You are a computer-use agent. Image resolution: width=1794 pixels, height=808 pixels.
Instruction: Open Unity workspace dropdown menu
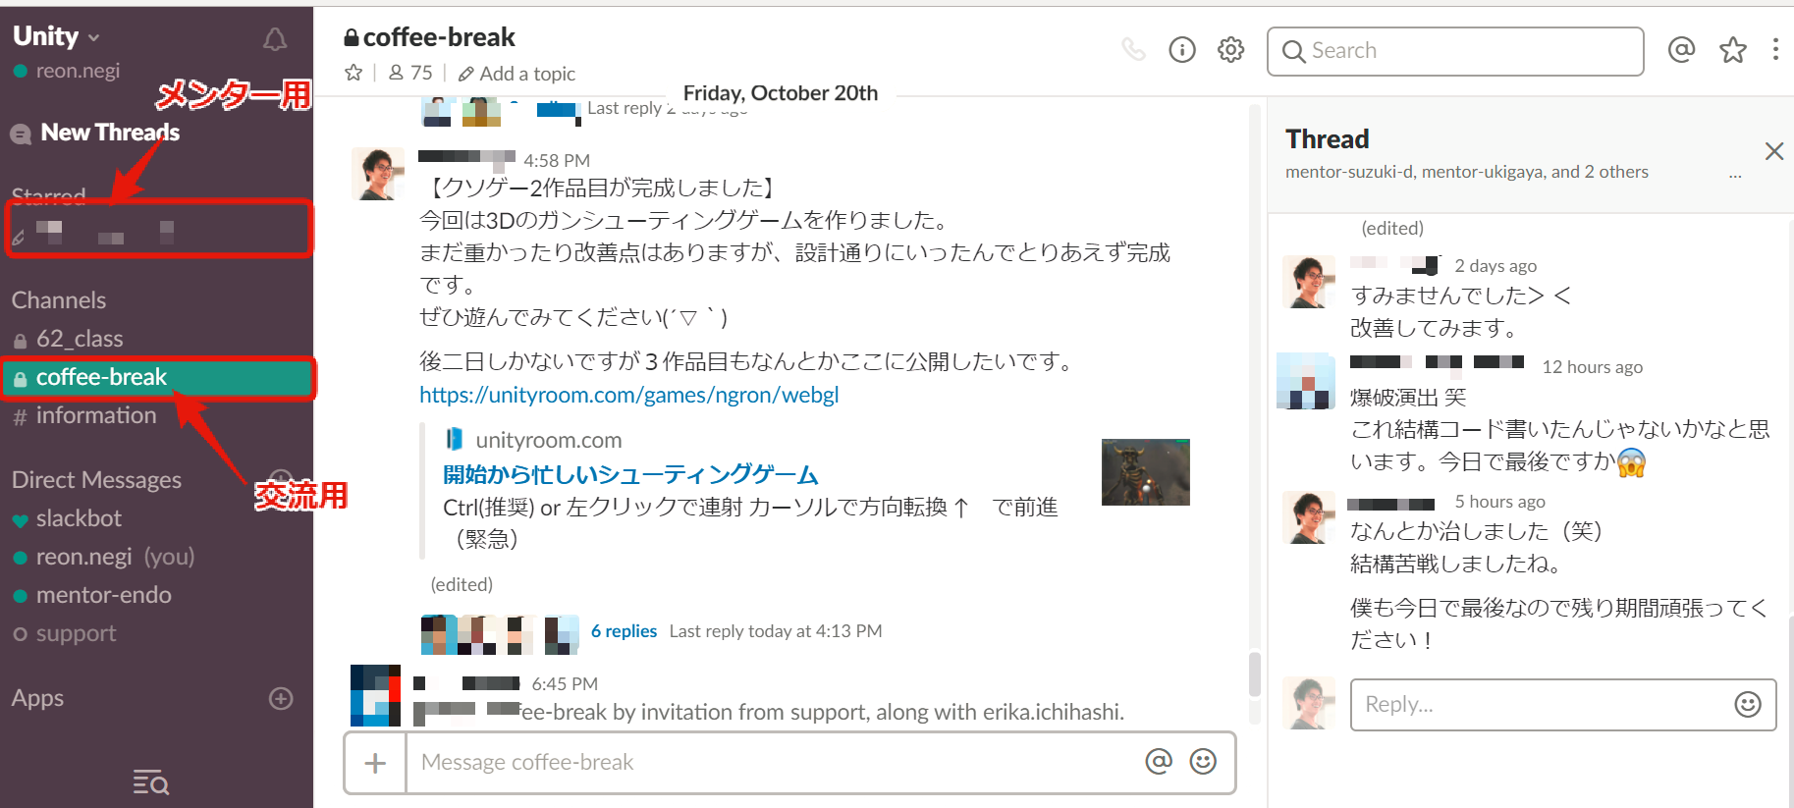(56, 36)
